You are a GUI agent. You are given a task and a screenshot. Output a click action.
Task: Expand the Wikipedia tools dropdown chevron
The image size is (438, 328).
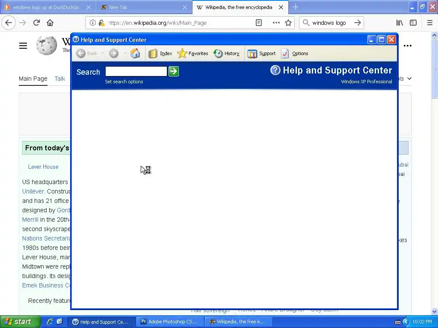409,79
